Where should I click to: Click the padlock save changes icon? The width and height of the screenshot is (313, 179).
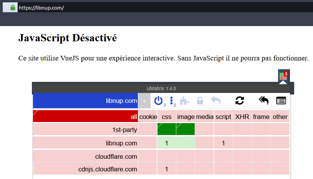pos(200,101)
